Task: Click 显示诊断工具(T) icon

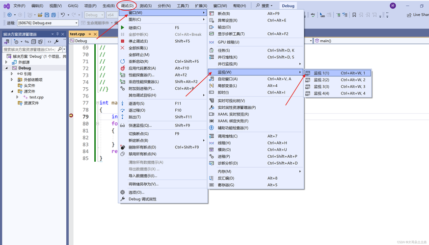Action: pos(212,34)
